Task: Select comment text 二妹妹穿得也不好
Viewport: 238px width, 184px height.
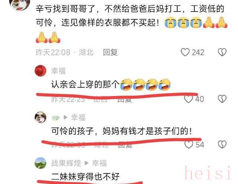Action: click(86, 177)
